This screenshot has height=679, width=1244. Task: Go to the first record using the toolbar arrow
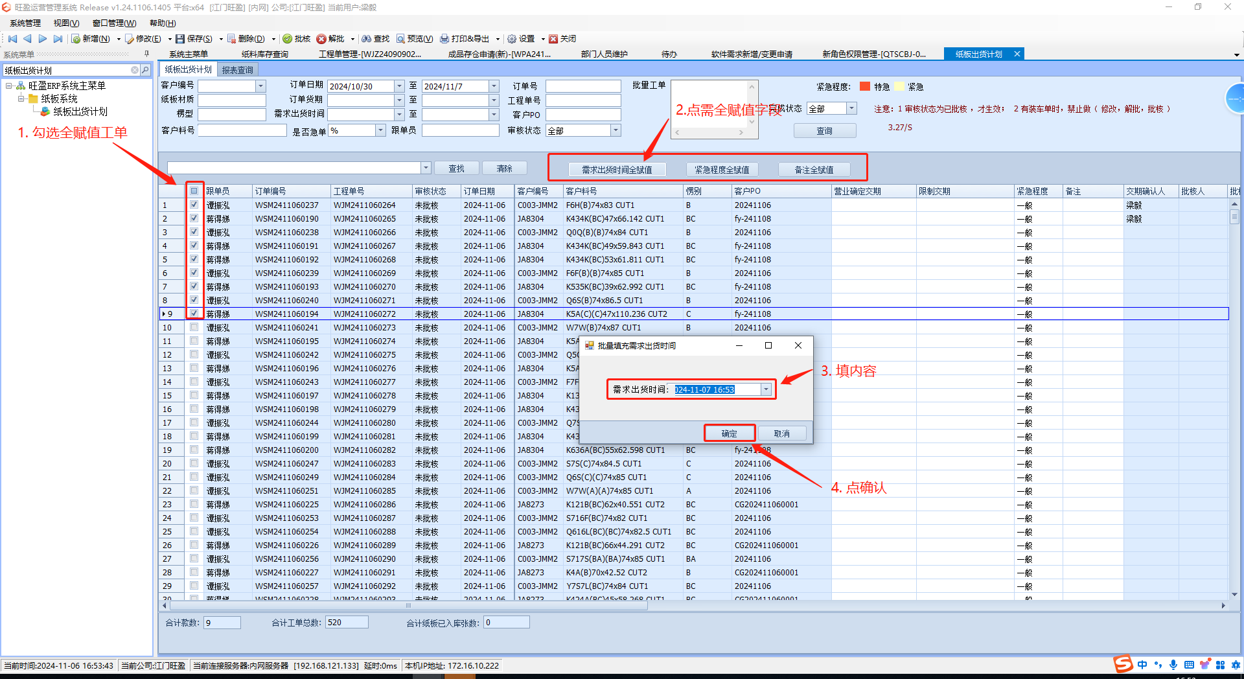coord(12,39)
